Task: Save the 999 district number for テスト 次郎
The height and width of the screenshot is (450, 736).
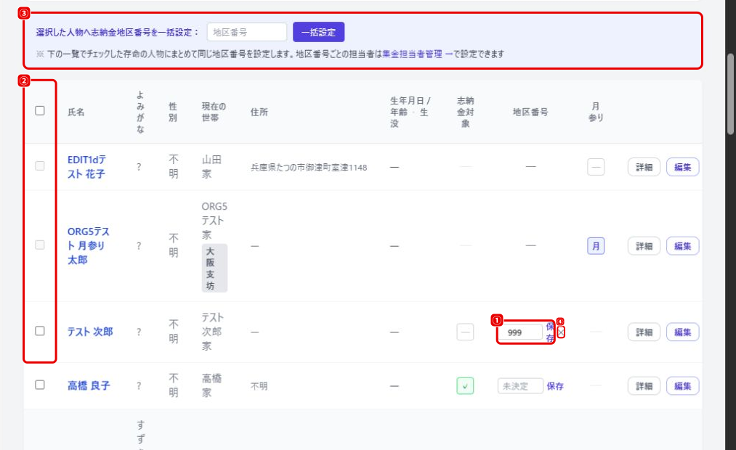Action: coord(550,332)
